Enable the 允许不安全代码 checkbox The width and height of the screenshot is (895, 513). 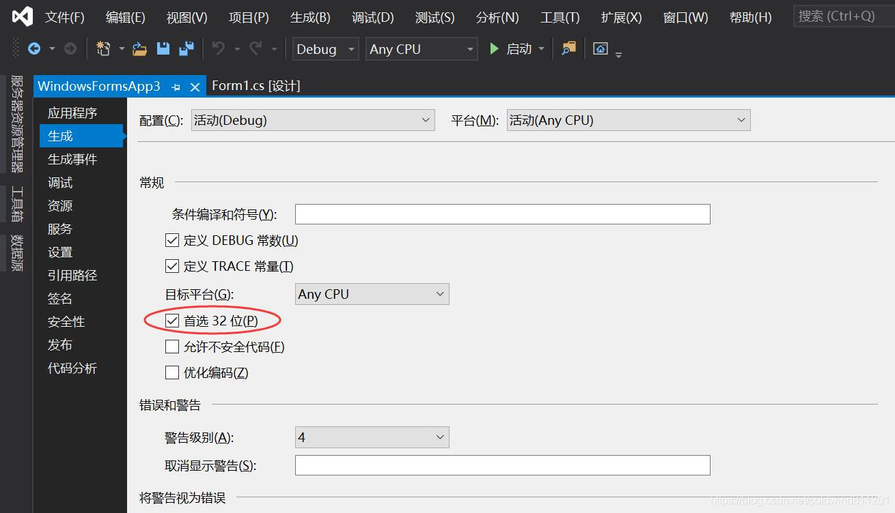pyautogui.click(x=172, y=347)
